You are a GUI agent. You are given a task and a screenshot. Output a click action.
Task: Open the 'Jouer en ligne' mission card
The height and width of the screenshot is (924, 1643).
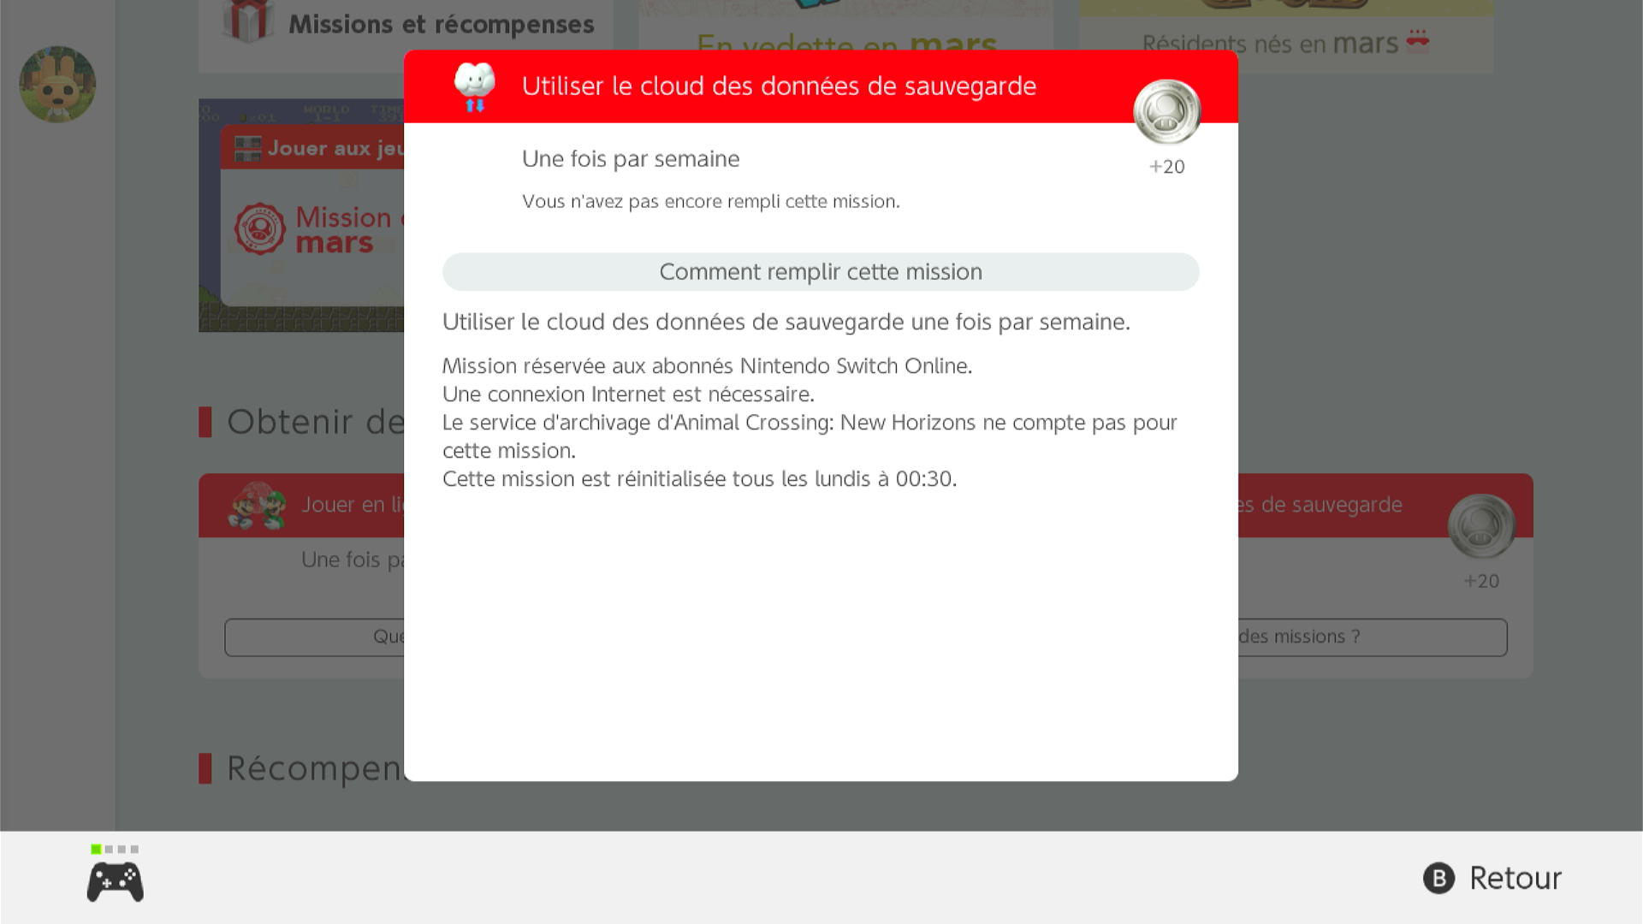301,576
